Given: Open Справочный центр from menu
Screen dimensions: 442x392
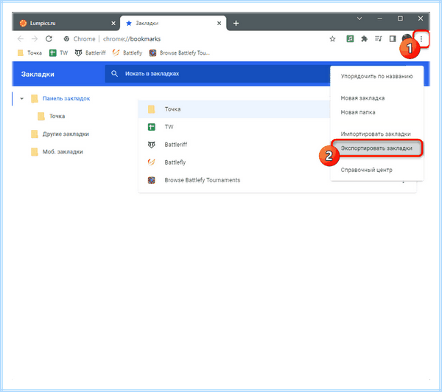Looking at the screenshot, I should point(376,170).
